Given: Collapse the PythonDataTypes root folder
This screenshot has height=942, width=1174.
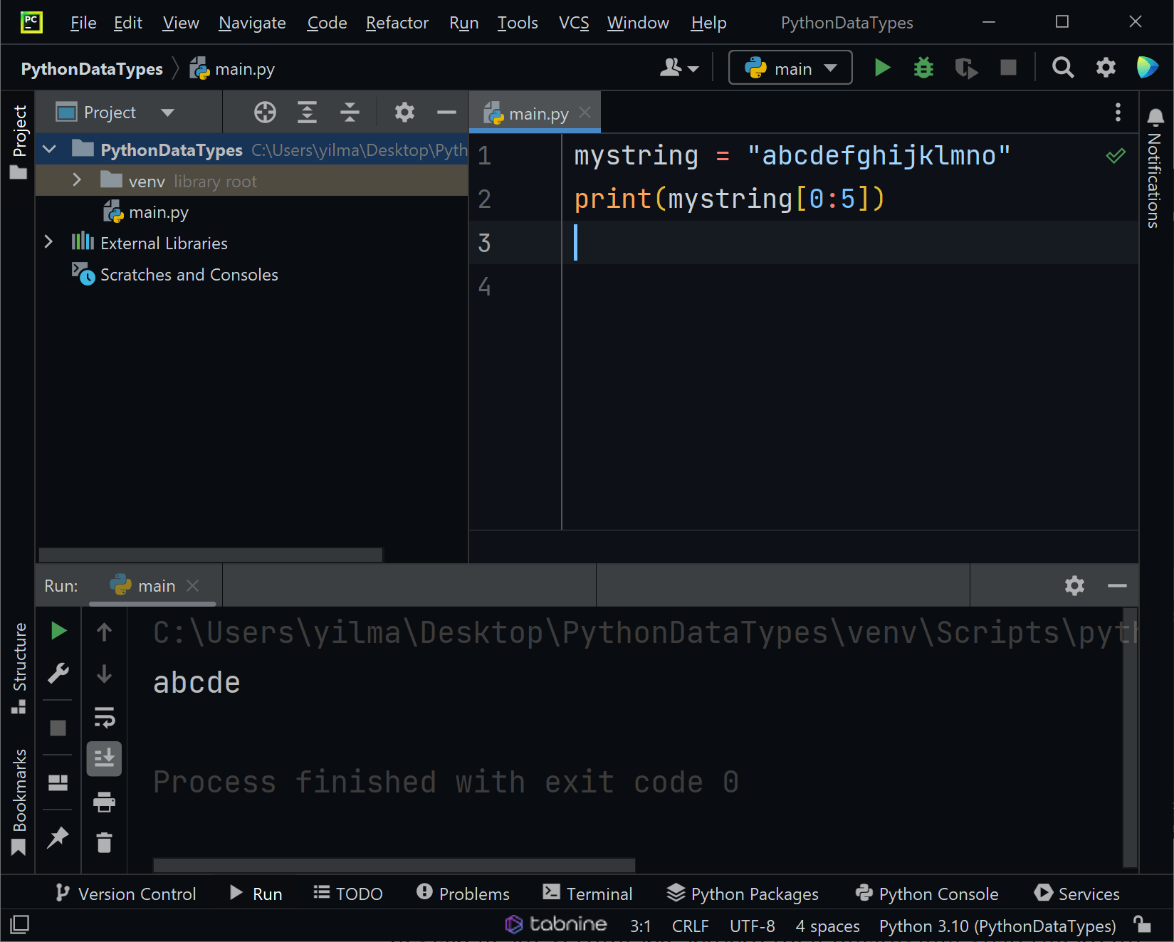Looking at the screenshot, I should click(49, 150).
